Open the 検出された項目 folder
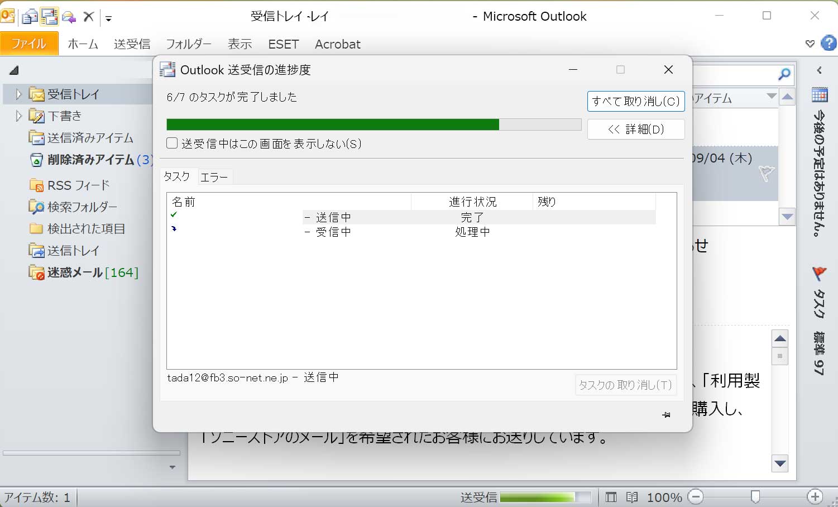The image size is (838, 507). tap(77, 228)
